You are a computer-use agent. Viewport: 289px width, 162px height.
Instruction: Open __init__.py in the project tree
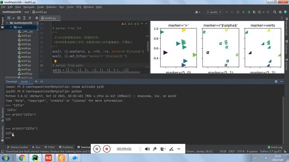point(25,31)
